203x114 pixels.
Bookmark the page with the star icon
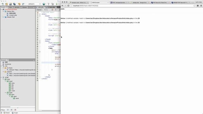pos(194,6)
